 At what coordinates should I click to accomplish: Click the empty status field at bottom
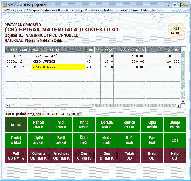[95, 171]
